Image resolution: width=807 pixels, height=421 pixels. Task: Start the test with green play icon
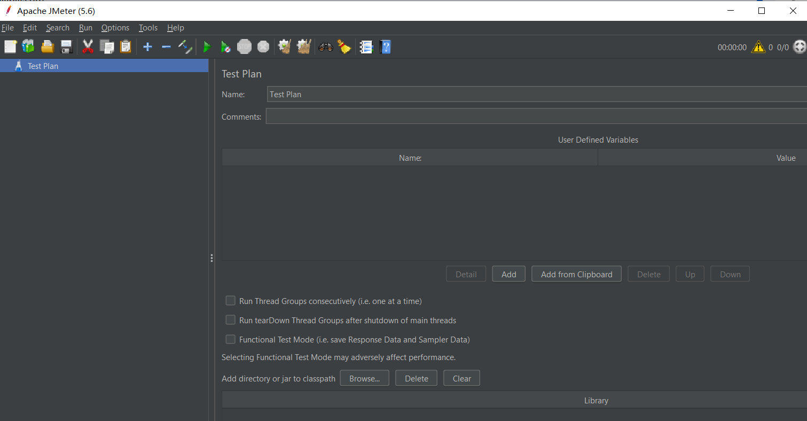(x=207, y=47)
